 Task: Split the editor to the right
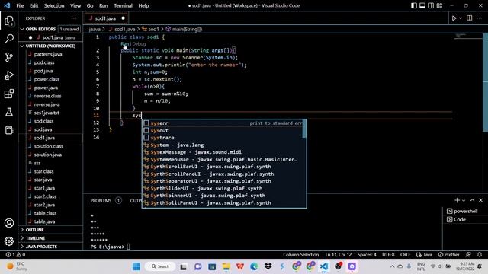(470, 18)
